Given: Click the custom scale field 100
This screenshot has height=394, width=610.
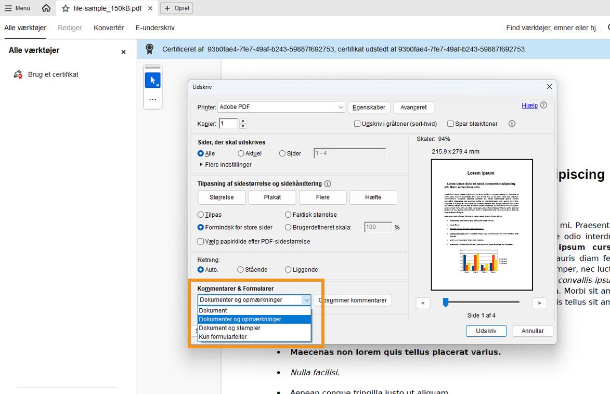Looking at the screenshot, I should click(378, 227).
